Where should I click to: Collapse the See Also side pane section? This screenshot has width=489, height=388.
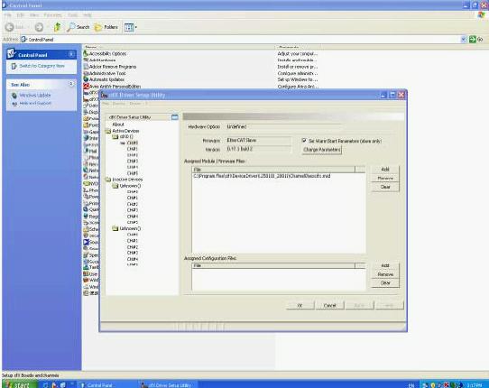tap(71, 84)
